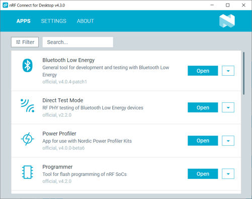This screenshot has width=252, height=199.
Task: Click the Nordic Semiconductor logo in header
Action: click(x=227, y=21)
